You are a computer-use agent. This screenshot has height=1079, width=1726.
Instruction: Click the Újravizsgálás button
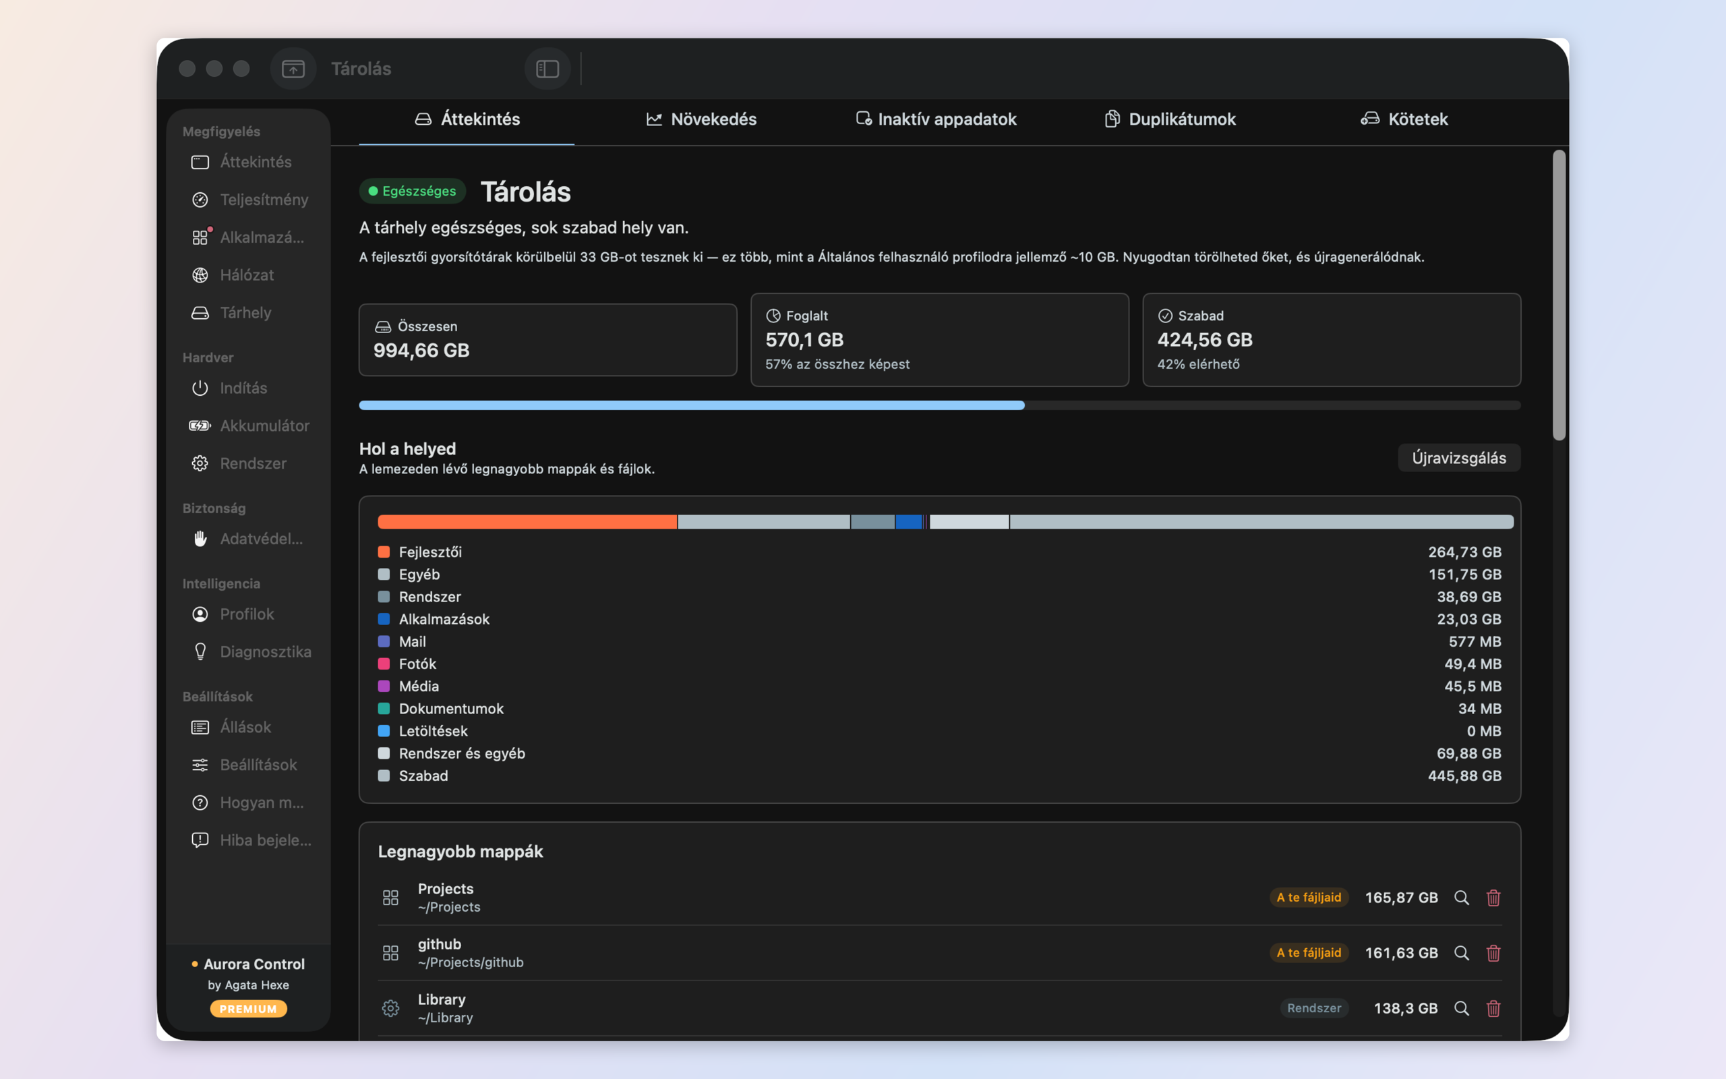[1458, 458]
